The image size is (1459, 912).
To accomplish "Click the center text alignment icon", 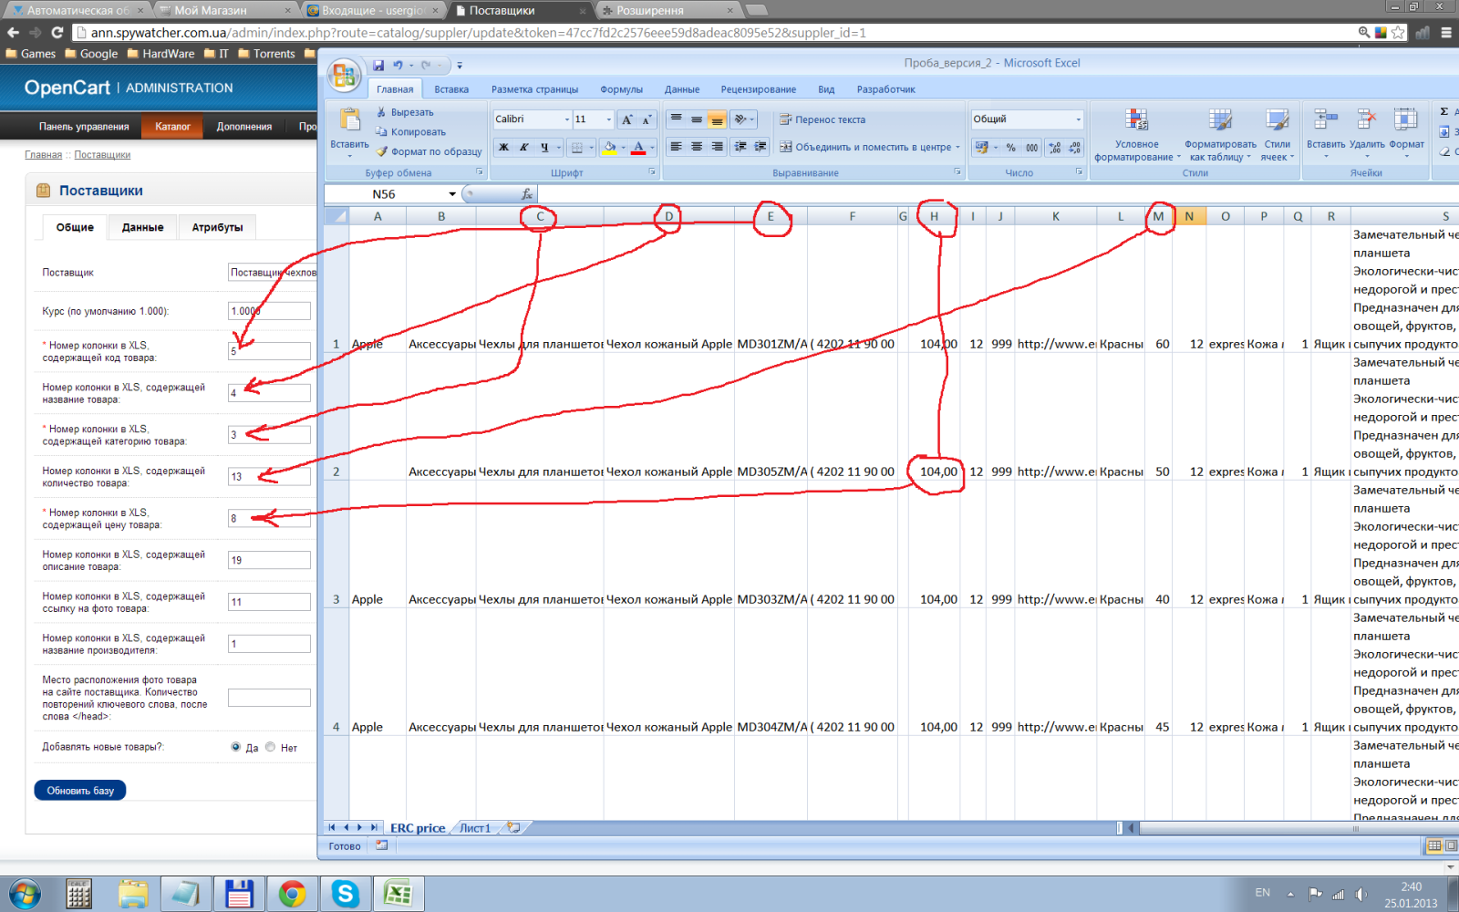I will point(697,147).
